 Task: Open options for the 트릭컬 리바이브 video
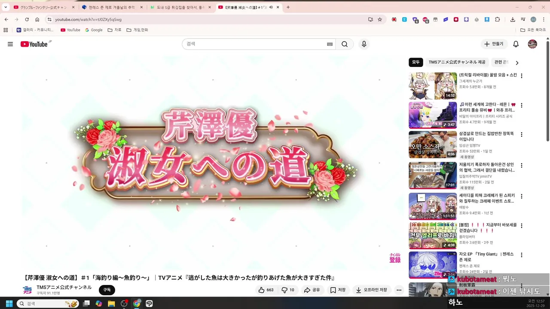pos(522,76)
